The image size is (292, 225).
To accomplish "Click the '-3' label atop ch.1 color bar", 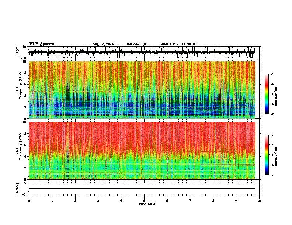I will 272,74.
